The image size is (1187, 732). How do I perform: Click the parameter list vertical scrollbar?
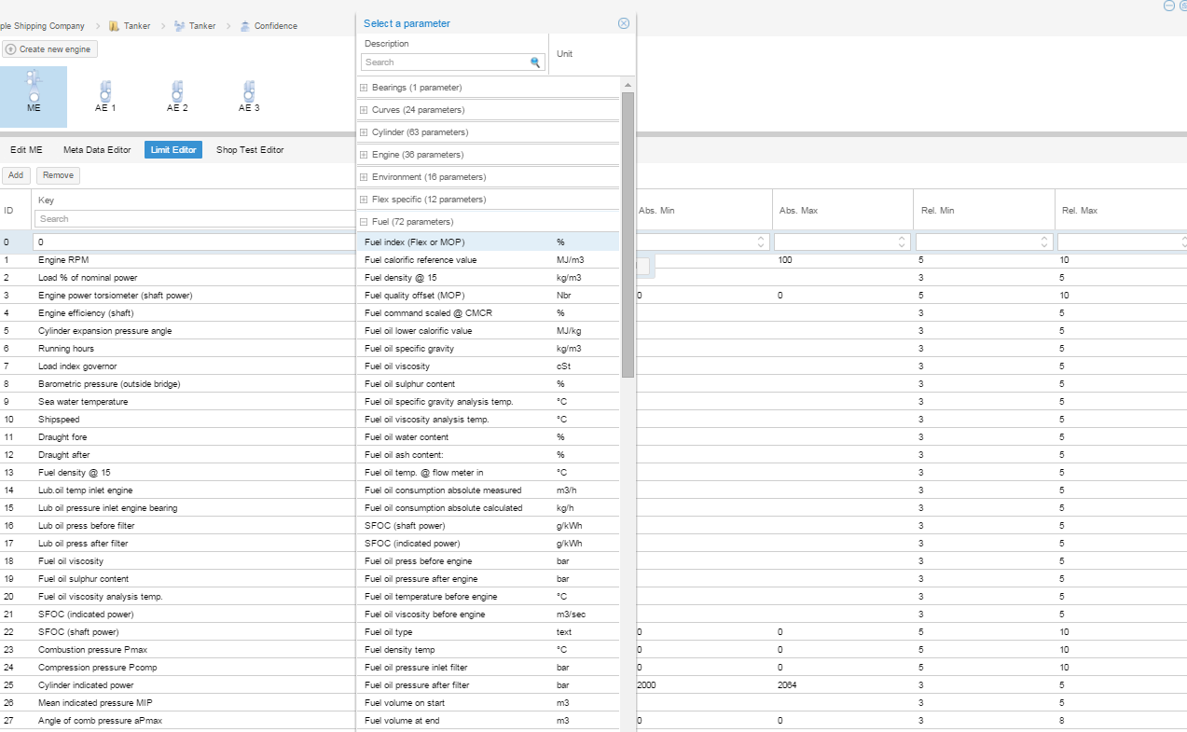click(x=628, y=233)
